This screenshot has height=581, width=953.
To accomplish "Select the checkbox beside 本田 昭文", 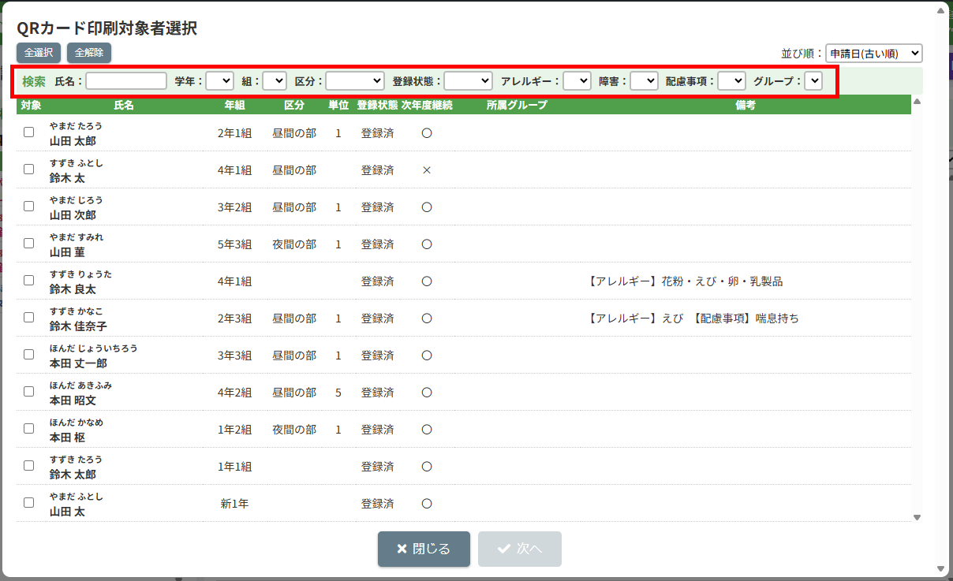I will click(29, 392).
